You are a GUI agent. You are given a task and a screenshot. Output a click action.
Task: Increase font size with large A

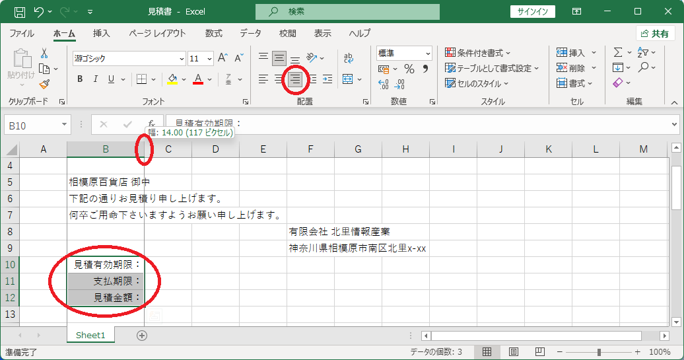coord(222,58)
